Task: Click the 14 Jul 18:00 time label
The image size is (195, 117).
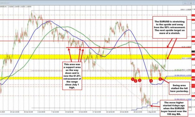Action: pos(83,112)
